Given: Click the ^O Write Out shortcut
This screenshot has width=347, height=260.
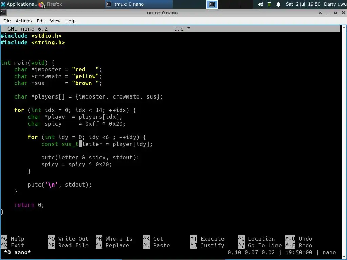Looking at the screenshot, I should 68,239.
